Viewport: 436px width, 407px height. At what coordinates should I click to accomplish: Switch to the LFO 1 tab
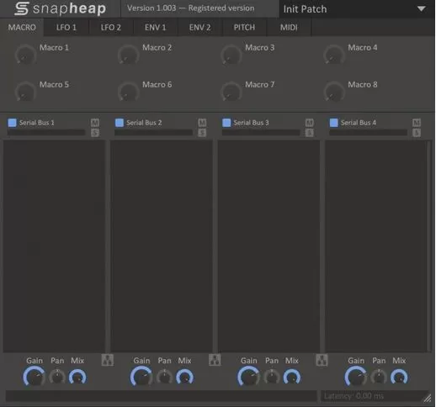(x=66, y=27)
